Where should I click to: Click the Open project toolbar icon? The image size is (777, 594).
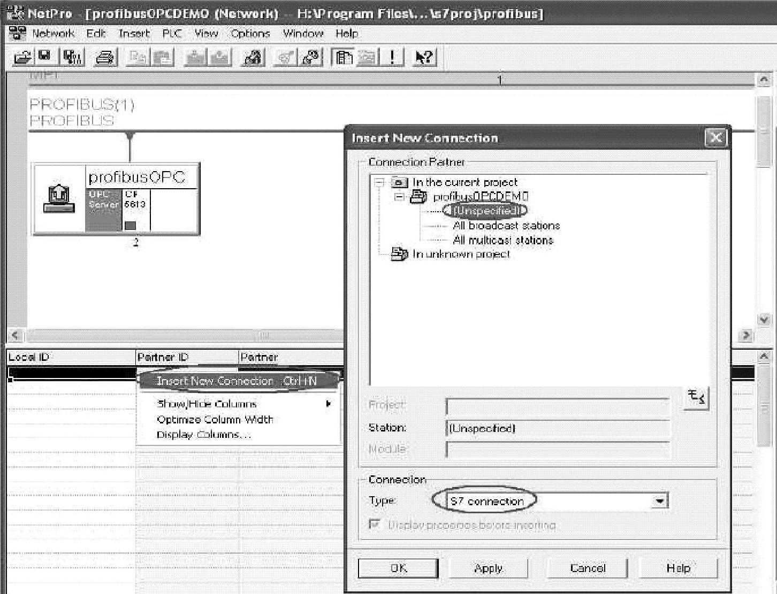pos(23,57)
